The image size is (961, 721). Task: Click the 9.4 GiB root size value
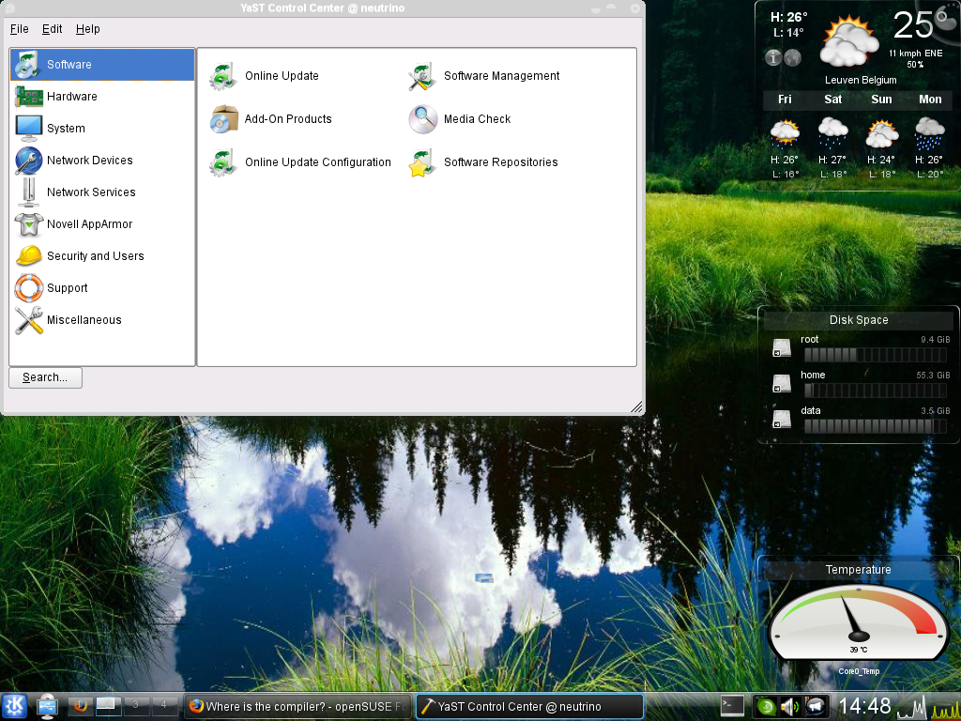[x=936, y=340]
